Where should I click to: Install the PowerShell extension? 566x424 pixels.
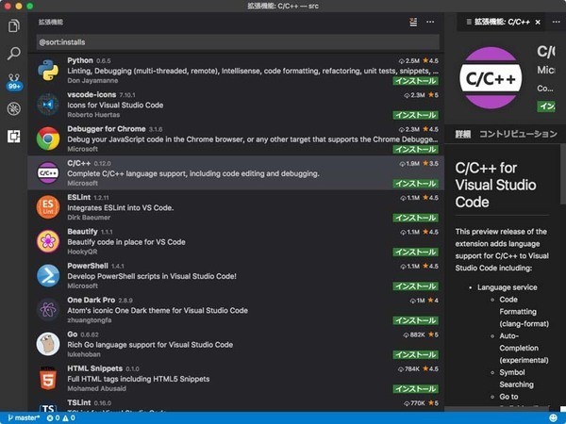pos(415,286)
